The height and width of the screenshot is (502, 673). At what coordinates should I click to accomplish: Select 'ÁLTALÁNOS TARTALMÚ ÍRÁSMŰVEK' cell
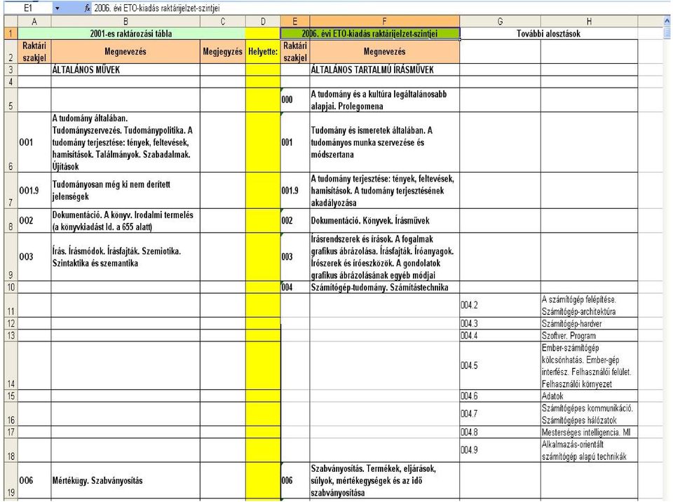click(x=385, y=69)
